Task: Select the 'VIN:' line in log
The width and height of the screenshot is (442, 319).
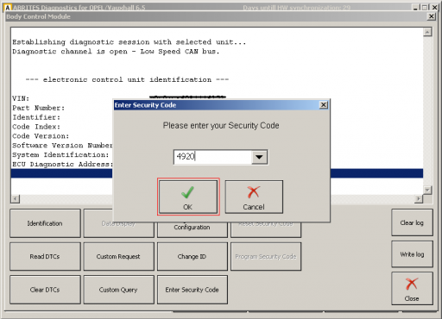Action: coord(21,98)
